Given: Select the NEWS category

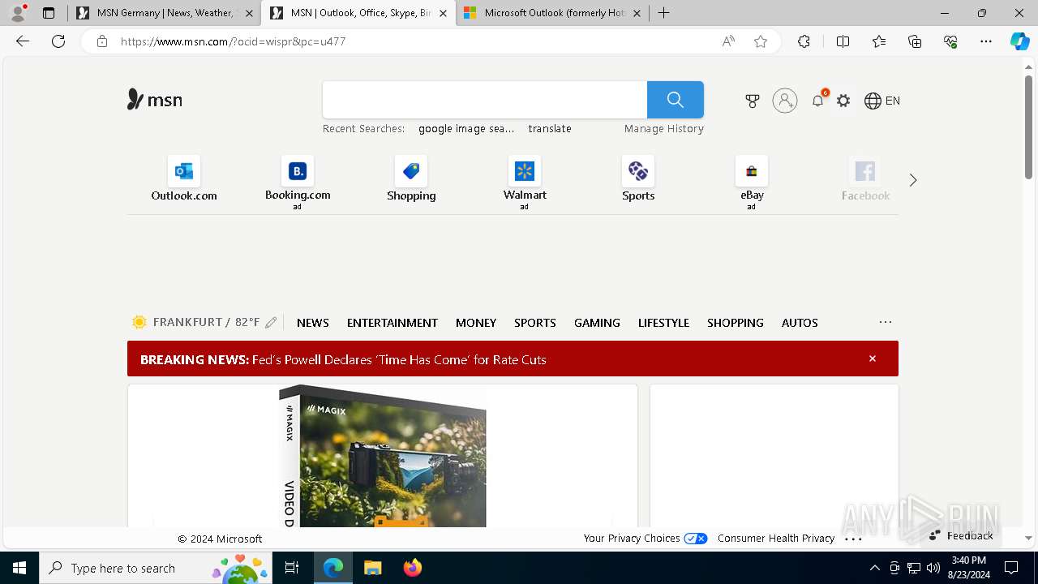Looking at the screenshot, I should 313,323.
